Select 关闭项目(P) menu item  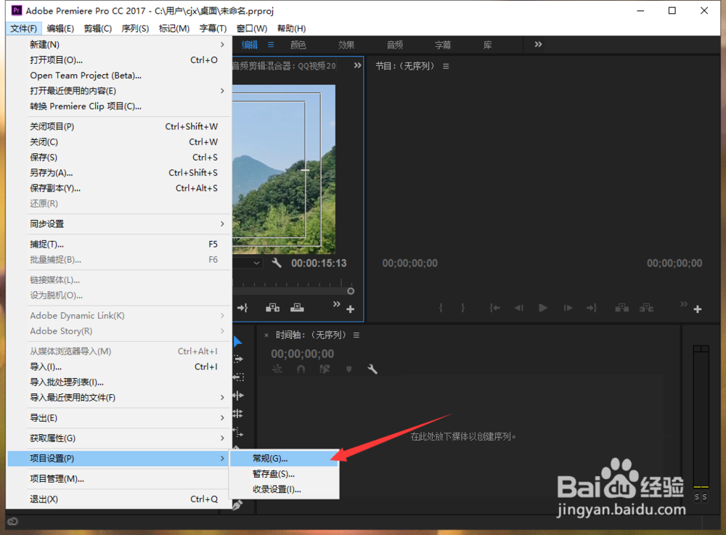pyautogui.click(x=120, y=126)
